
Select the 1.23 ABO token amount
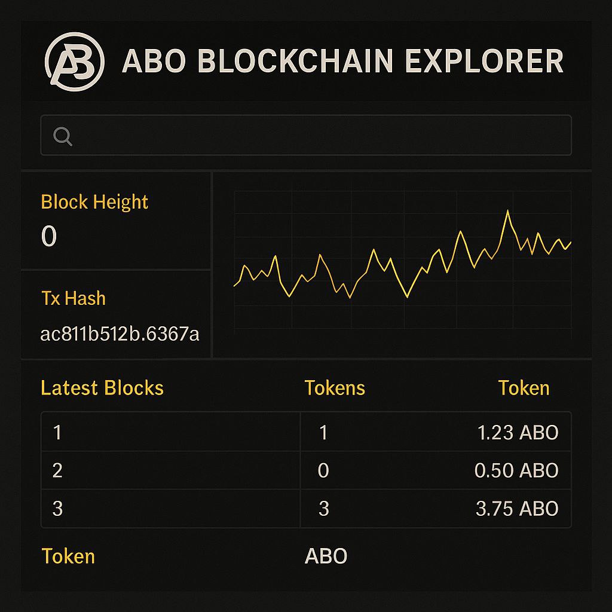pos(518,432)
